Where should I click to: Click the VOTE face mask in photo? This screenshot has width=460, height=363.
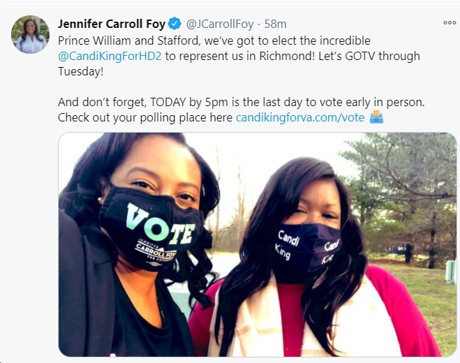click(x=151, y=228)
